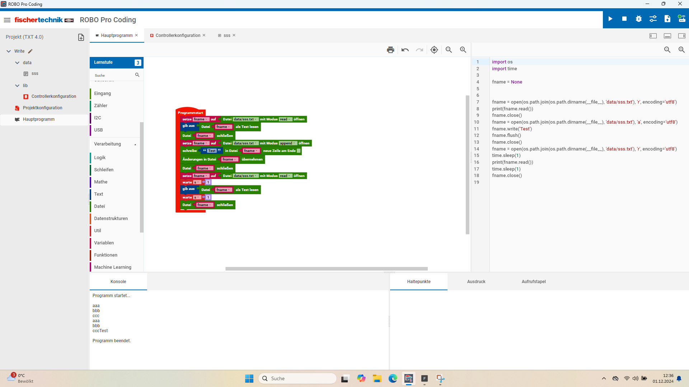
Task: Click the workspace vertical scrollbar
Action: pos(468,165)
